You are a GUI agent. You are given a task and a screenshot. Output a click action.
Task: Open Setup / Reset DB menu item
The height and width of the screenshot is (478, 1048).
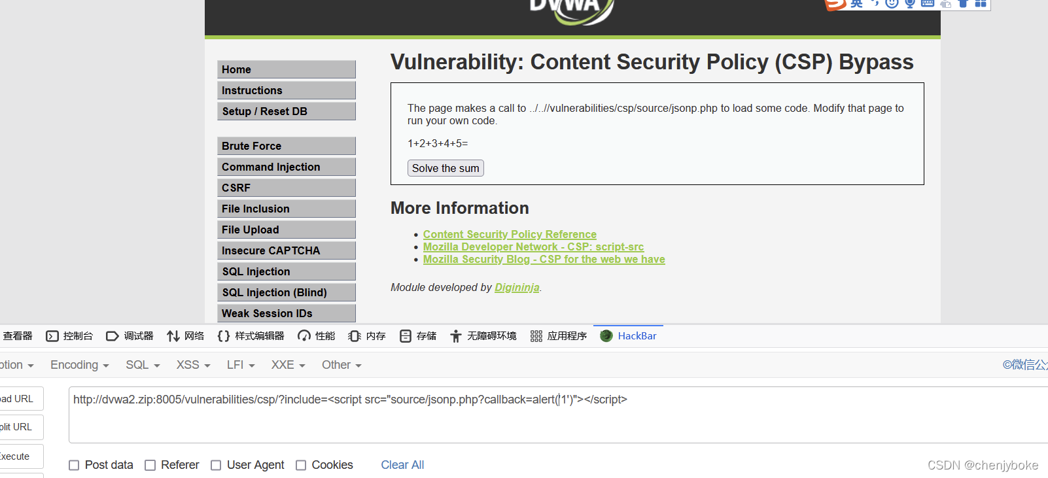tap(287, 111)
